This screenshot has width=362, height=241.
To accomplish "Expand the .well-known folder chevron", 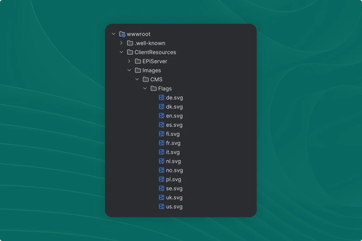I will pyautogui.click(x=122, y=43).
